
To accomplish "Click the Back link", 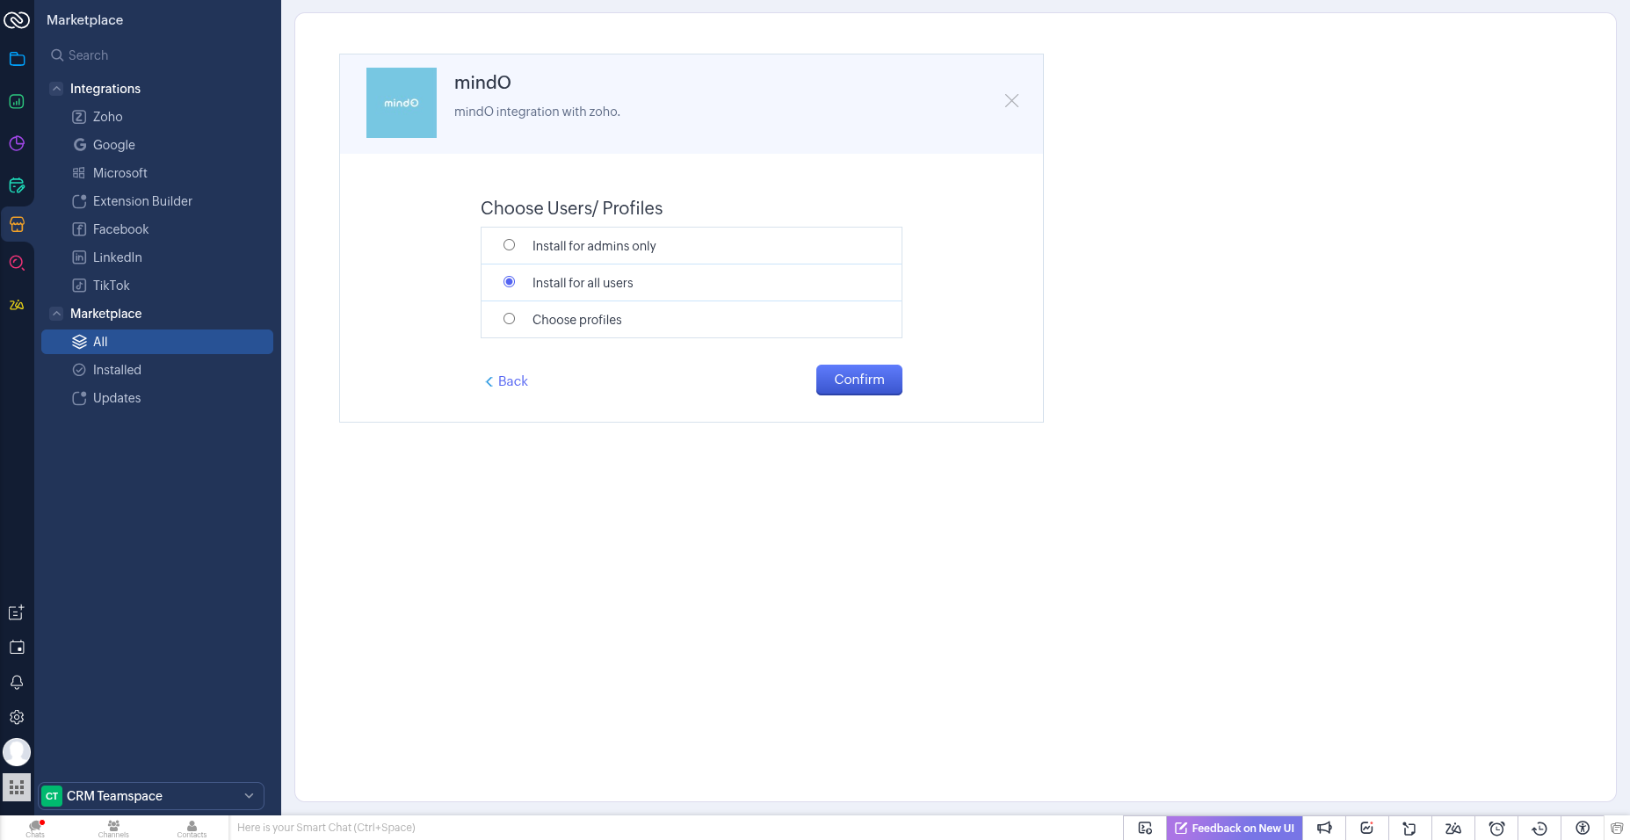I will pos(507,381).
